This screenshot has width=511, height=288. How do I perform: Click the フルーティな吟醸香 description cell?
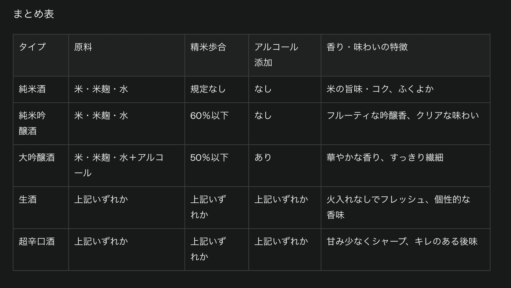click(405, 124)
